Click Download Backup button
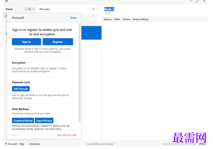The width and height of the screenshot is (213, 149). [23, 120]
